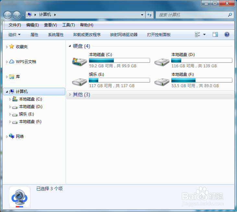This screenshot has width=237, height=212.
Task: Click the change view icon
Action: point(197,34)
